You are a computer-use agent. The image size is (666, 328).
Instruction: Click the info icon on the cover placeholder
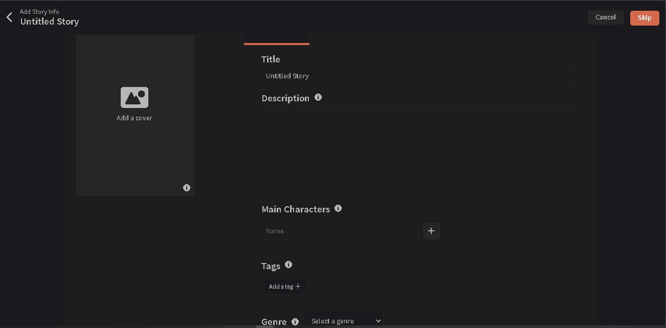pos(187,188)
